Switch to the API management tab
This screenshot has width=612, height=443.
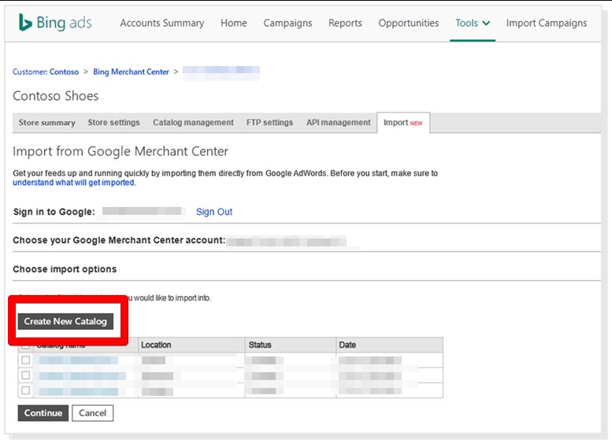coord(339,123)
